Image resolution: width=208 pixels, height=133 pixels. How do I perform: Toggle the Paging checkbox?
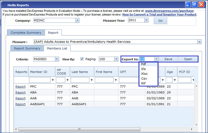coord(82,59)
